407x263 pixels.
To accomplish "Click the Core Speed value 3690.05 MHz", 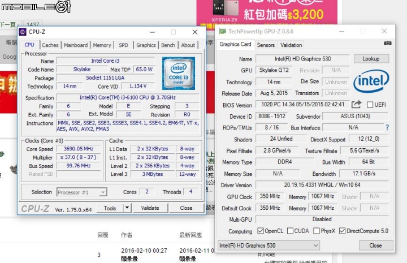I will click(x=79, y=149).
